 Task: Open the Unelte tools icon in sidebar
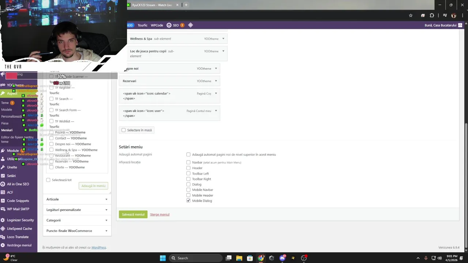point(3,167)
